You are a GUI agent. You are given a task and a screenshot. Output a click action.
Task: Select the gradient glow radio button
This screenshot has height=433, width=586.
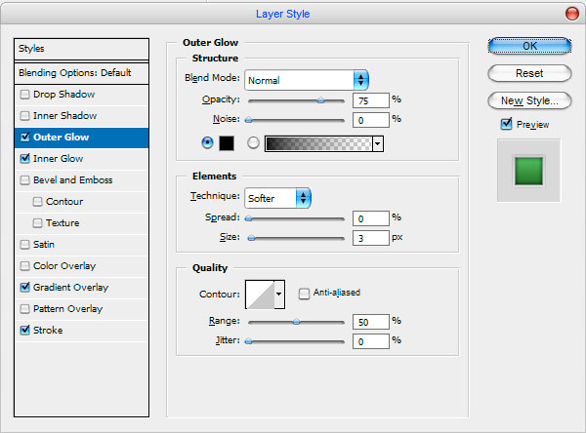253,143
